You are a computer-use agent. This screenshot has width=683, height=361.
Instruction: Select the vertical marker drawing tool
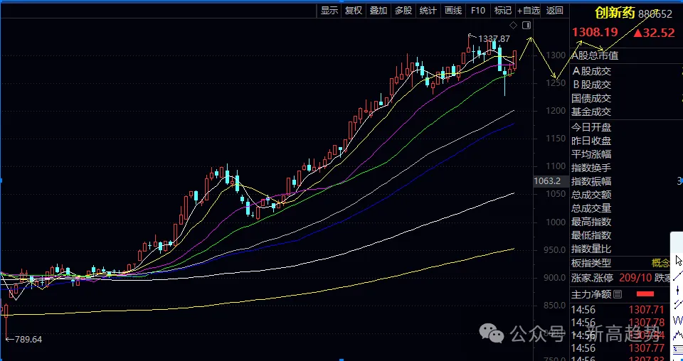click(x=678, y=290)
